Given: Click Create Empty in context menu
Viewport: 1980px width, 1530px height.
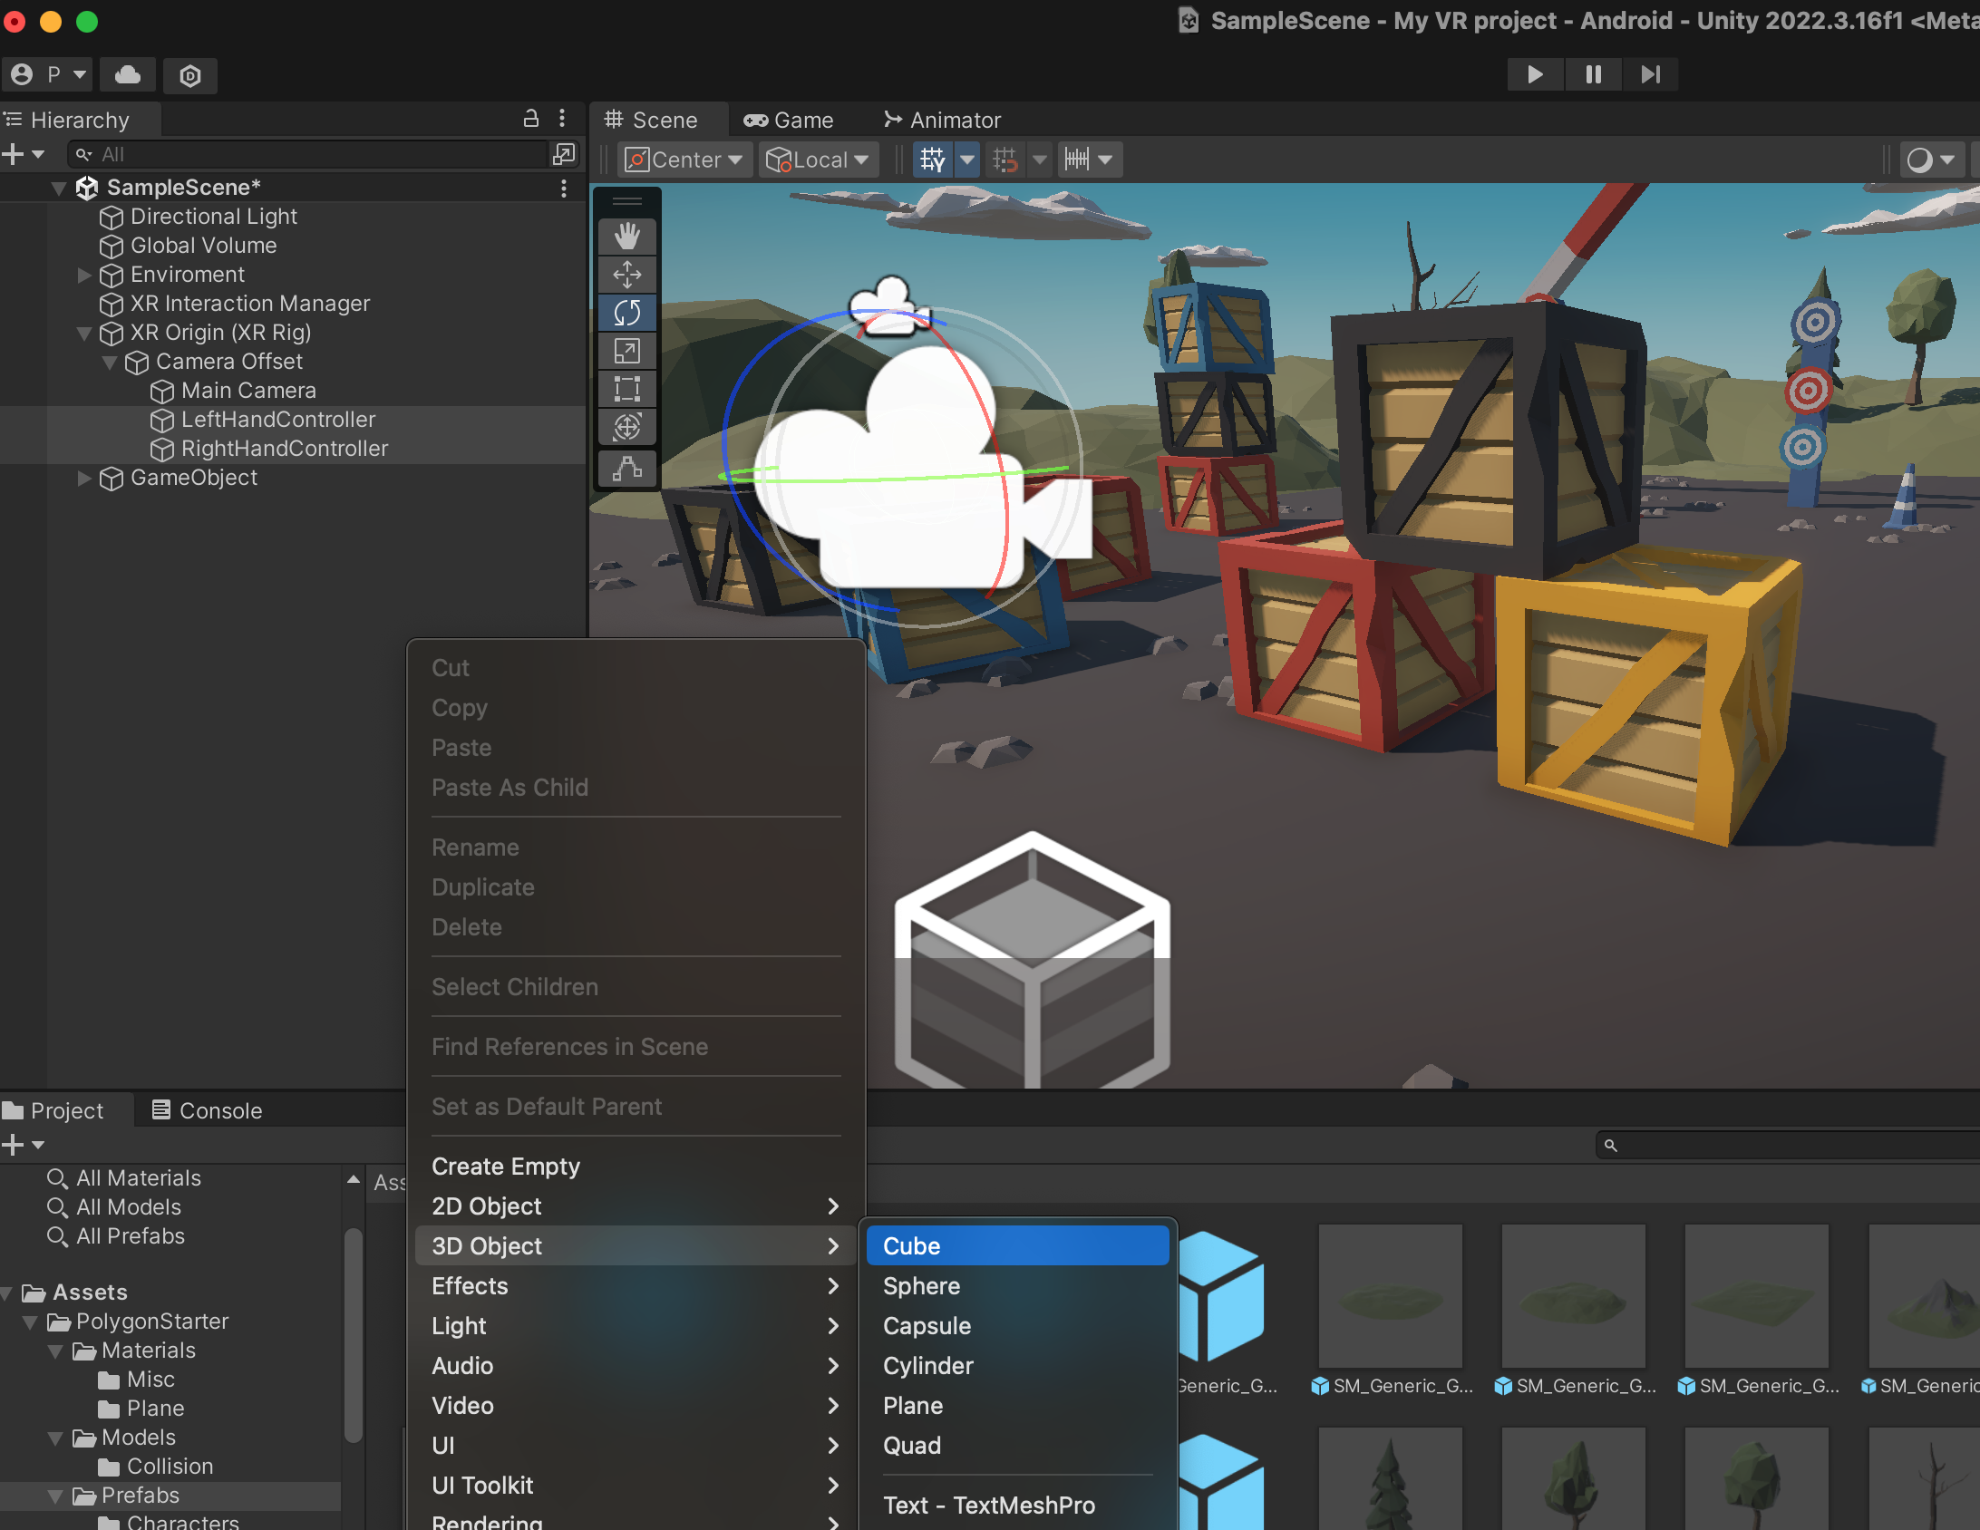Looking at the screenshot, I should (x=506, y=1166).
